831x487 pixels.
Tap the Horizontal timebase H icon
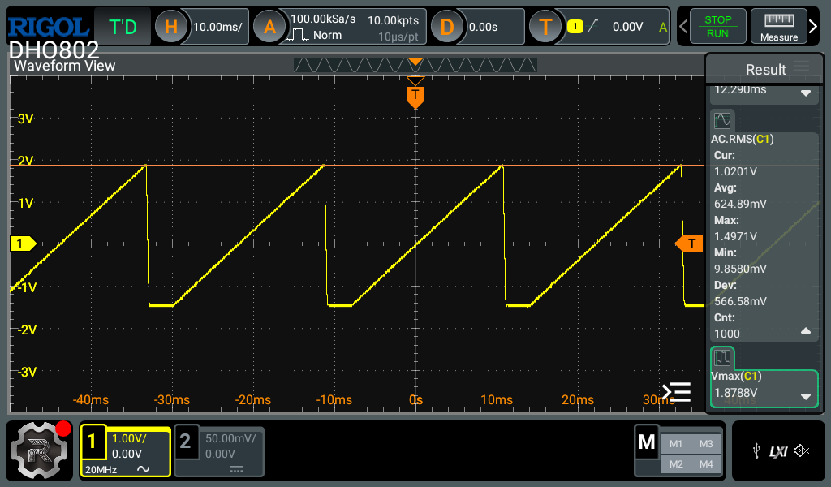(171, 27)
